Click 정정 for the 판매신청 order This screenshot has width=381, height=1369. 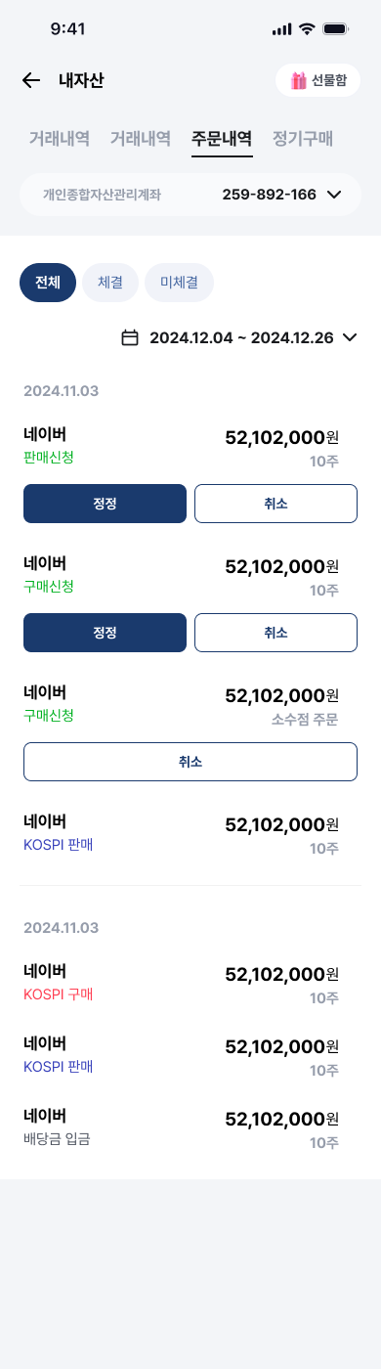pos(105,504)
